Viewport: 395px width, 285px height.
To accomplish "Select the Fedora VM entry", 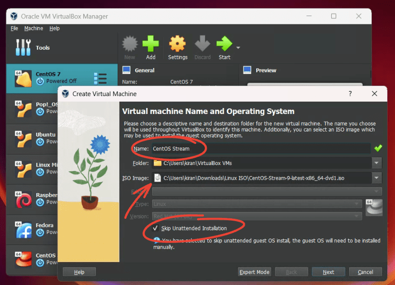I will (x=32, y=230).
